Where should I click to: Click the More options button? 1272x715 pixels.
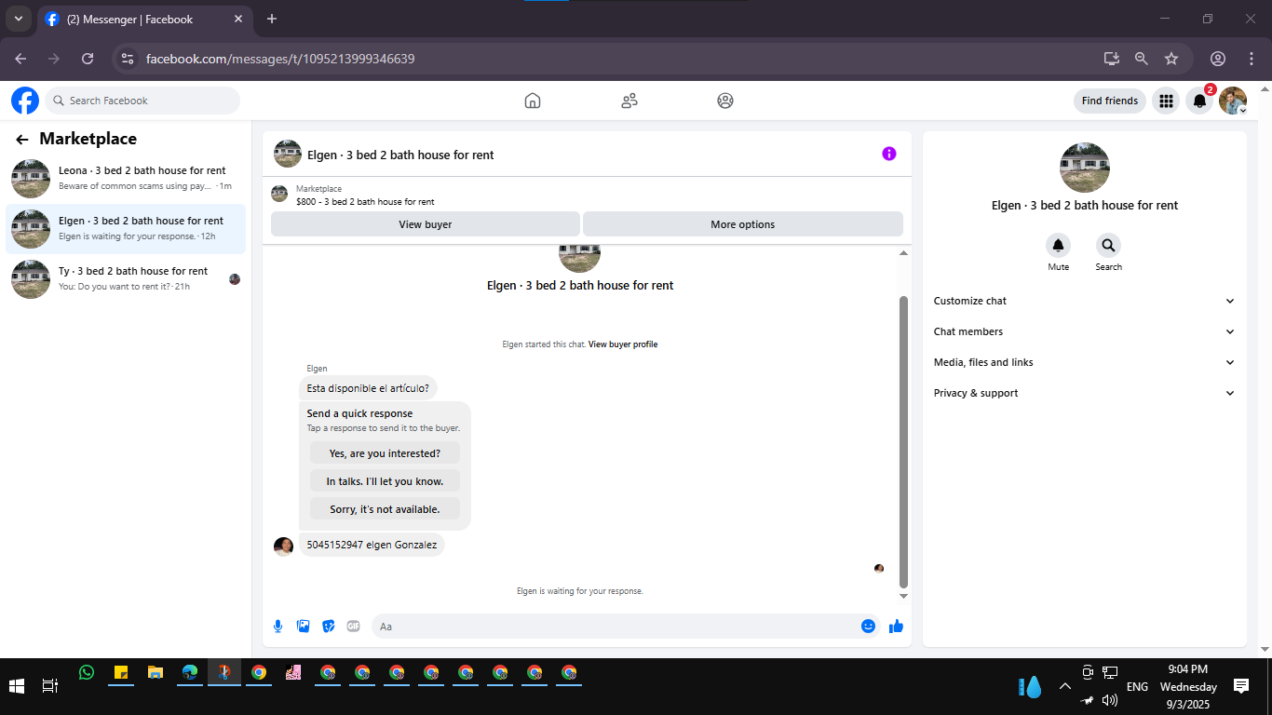(742, 224)
